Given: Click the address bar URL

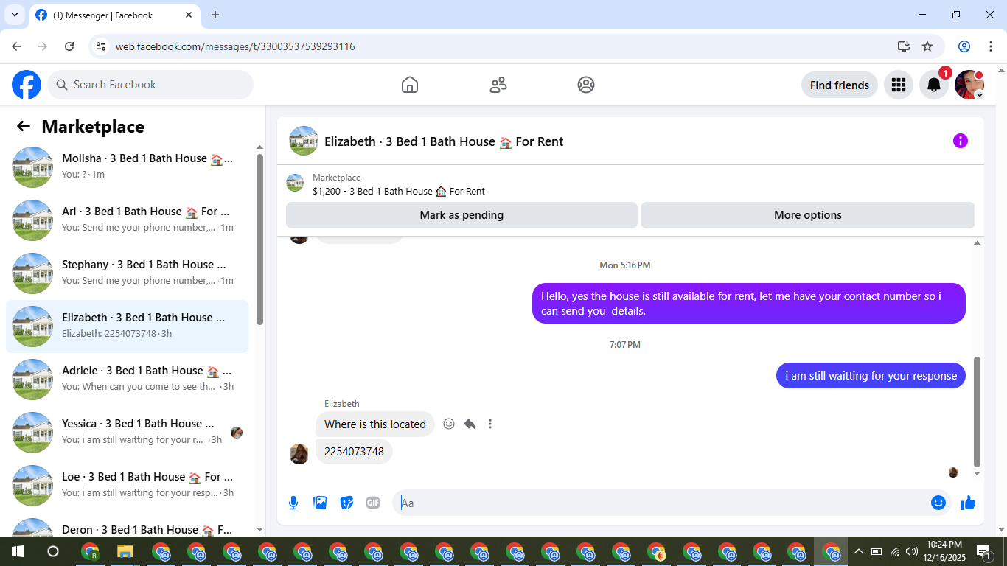Looking at the screenshot, I should click(x=235, y=46).
